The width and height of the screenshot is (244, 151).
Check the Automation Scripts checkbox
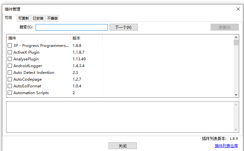[x=10, y=93]
